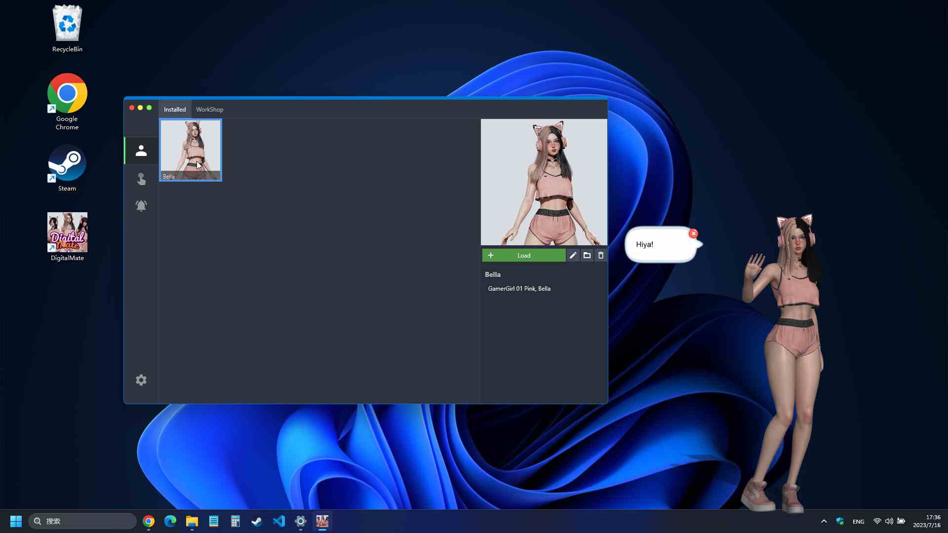Click the large Bella preview image

click(x=544, y=182)
